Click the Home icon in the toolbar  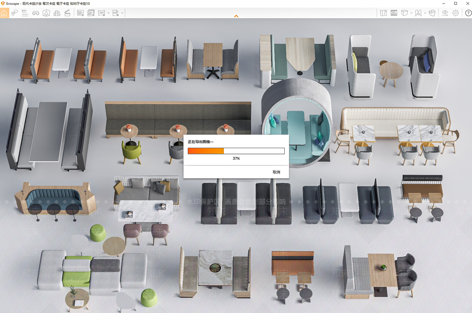(x=4, y=13)
